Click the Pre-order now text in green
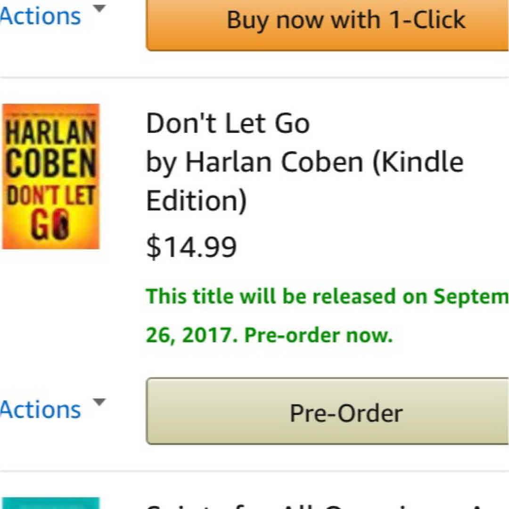The image size is (509, 509). pos(319,335)
